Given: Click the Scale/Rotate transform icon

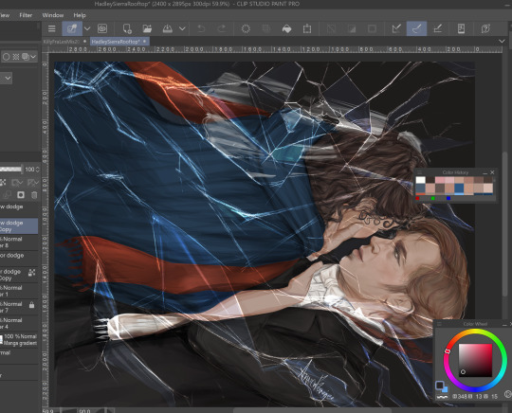Looking at the screenshot, I should tap(307, 28).
